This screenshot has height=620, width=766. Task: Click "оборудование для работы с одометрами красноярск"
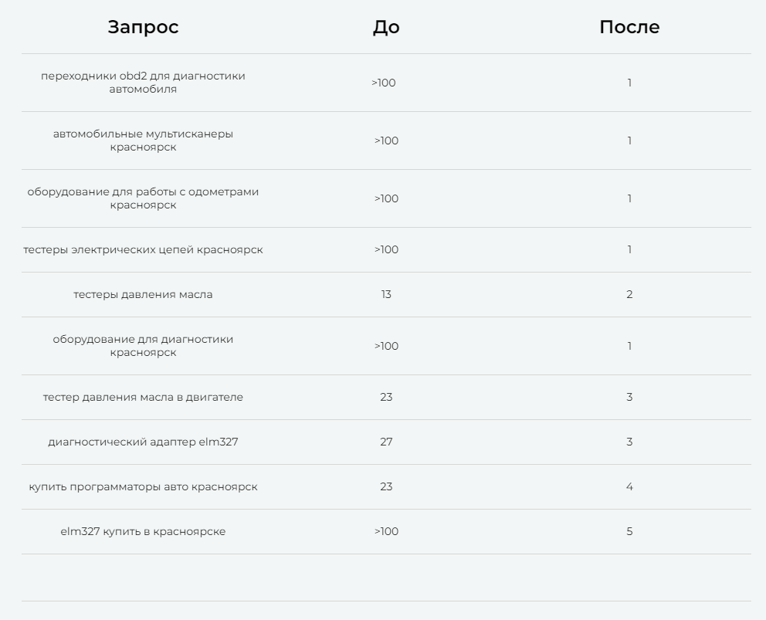[143, 198]
